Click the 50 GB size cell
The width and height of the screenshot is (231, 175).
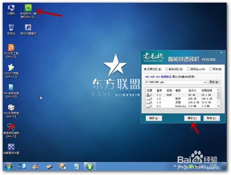[x=192, y=95]
